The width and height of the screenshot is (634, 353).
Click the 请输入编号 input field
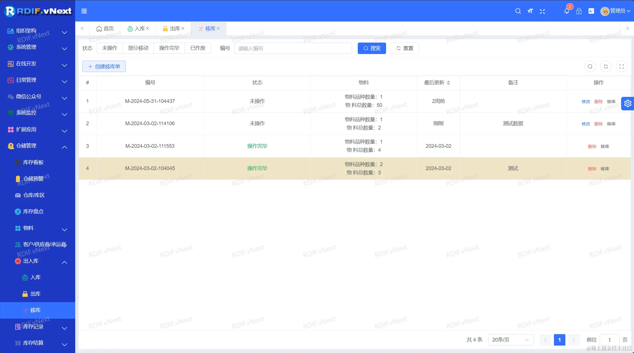click(293, 48)
